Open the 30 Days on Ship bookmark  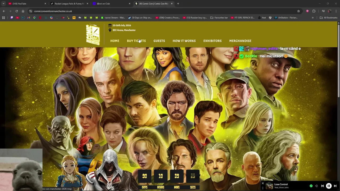[x=140, y=18]
